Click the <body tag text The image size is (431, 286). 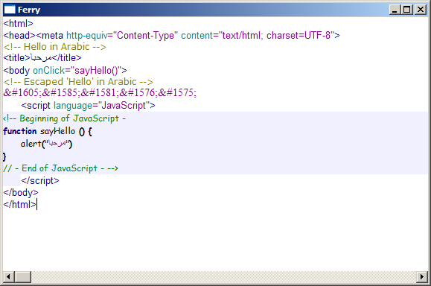(x=16, y=71)
